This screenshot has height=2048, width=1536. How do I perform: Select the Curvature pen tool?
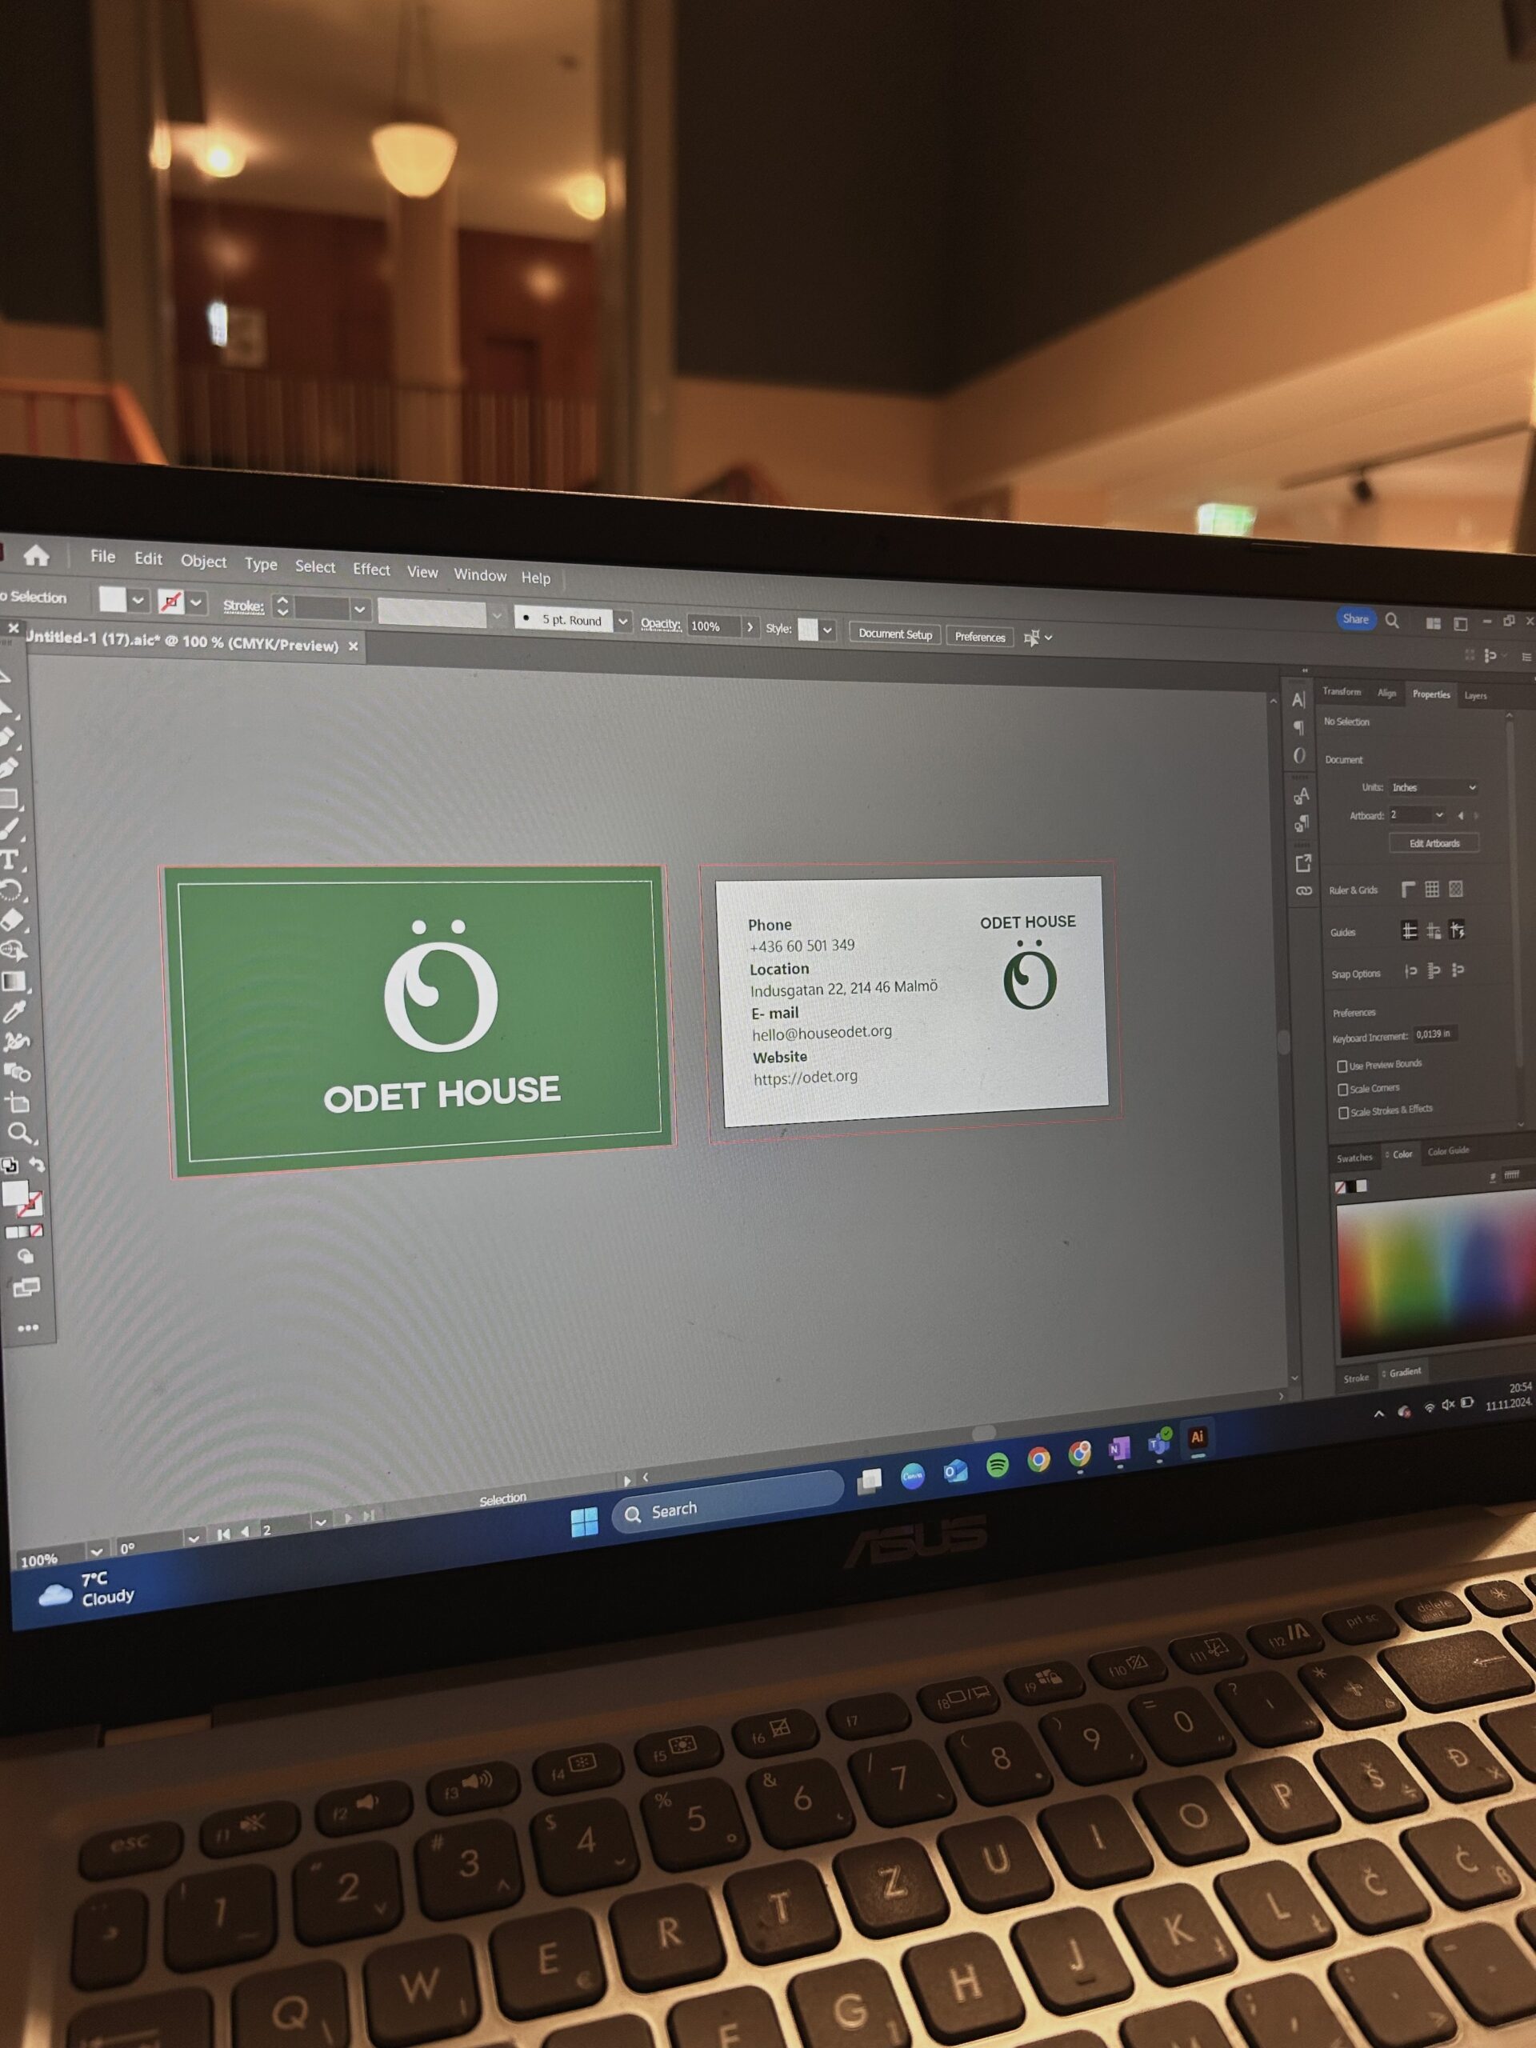pos(6,767)
